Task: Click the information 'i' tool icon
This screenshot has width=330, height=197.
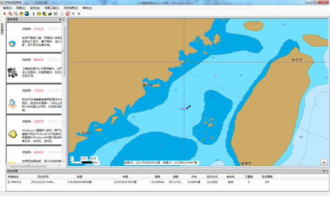Action: click(x=33, y=14)
